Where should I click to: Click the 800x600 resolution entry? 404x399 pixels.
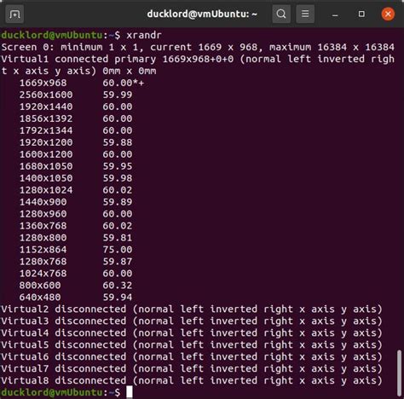[40, 286]
